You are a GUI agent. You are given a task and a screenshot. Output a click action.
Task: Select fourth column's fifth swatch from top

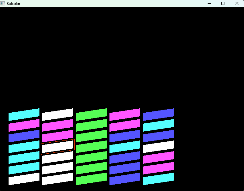pyautogui.click(x=125, y=158)
